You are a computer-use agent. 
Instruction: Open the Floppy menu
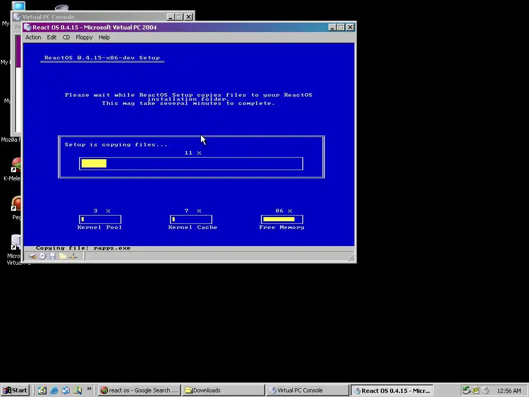pos(84,37)
